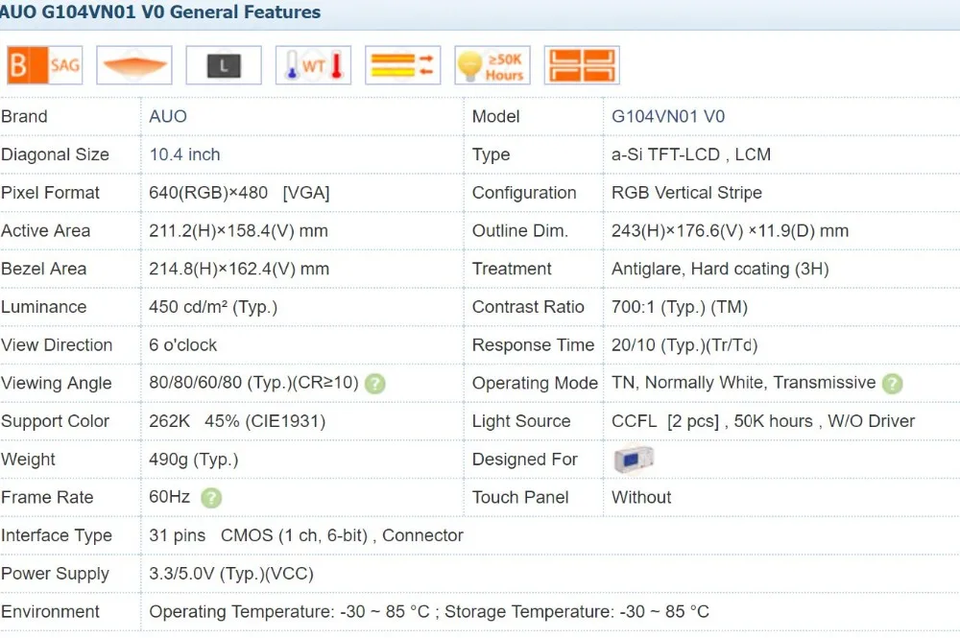Viewport: 960px width, 638px height.
Task: Click the 'Support Color' row label
Action: pos(55,421)
